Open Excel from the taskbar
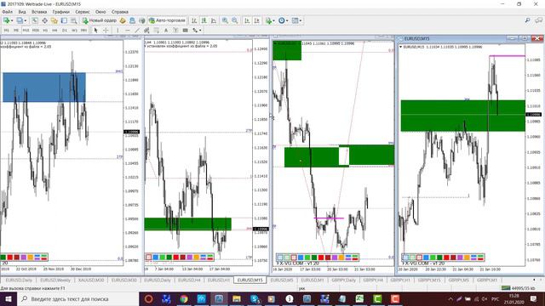Viewport: 545px width, 306px height. [x=359, y=299]
